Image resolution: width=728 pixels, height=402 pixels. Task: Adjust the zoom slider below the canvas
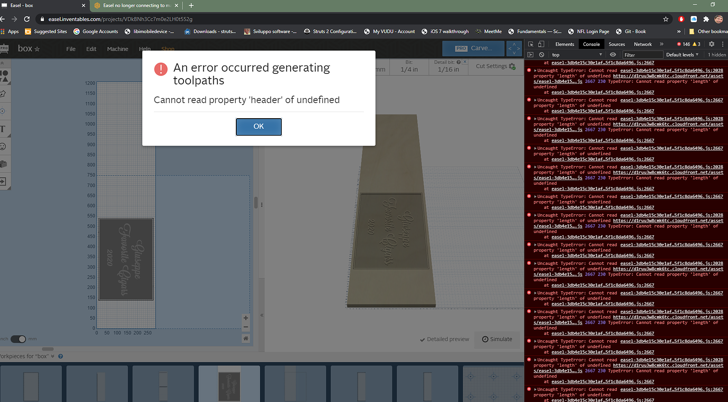[47, 349]
